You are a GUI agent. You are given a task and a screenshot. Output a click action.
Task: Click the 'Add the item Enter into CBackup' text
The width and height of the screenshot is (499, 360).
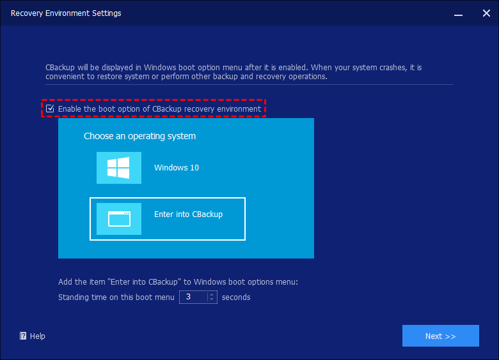pyautogui.click(x=178, y=281)
